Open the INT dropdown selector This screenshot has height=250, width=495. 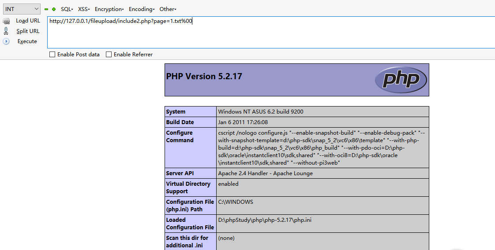coord(22,9)
